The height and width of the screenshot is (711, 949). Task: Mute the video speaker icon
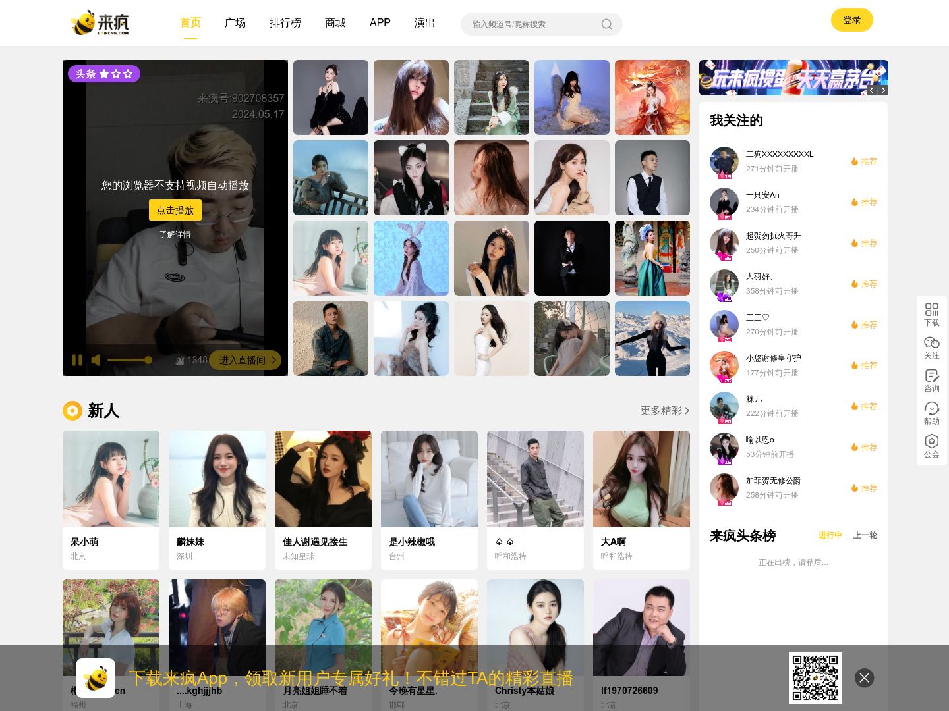coord(96,360)
